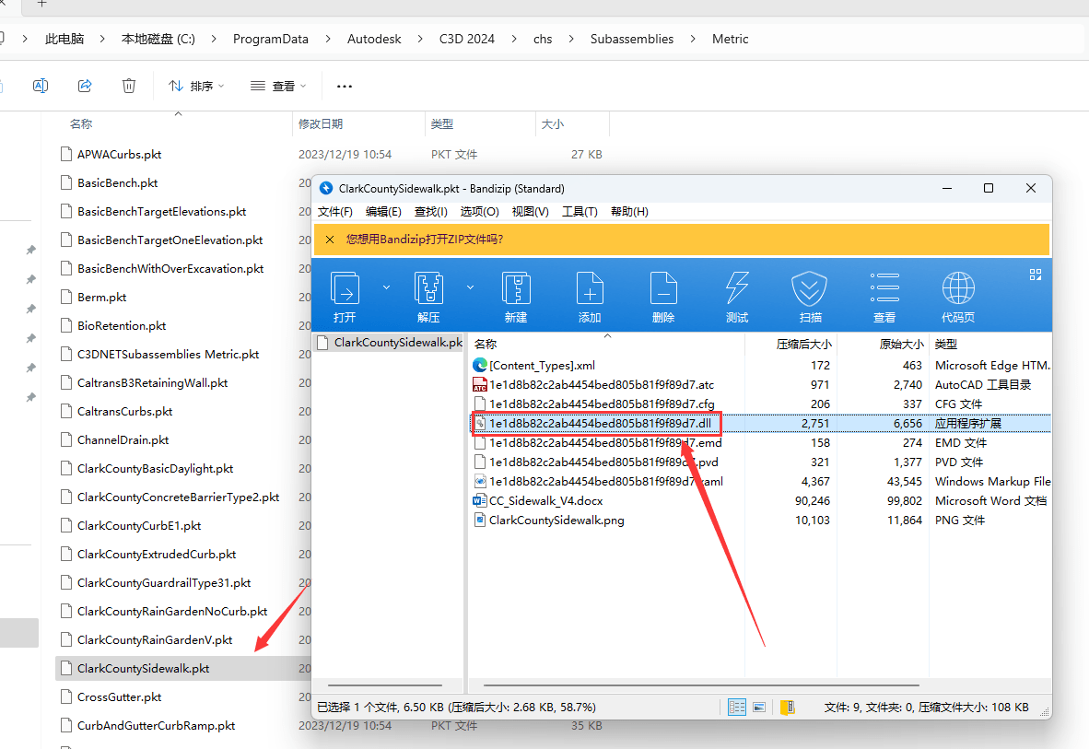The height and width of the screenshot is (749, 1089).
Task: Open the 排序 sort dropdown in Explorer's toolbar
Action: coord(195,86)
